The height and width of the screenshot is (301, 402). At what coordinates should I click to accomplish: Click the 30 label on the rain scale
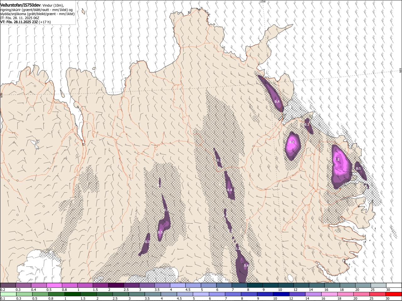(387, 298)
